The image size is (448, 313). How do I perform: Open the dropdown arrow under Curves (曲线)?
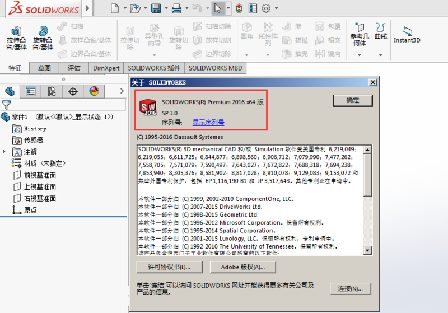[381, 55]
